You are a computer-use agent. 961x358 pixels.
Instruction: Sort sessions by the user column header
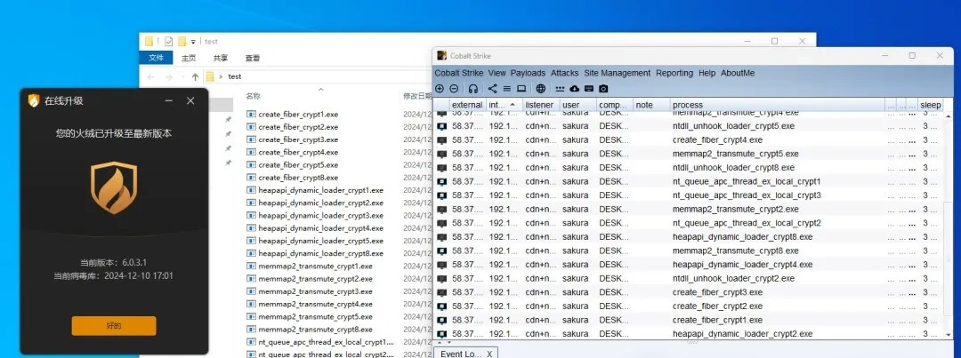pos(578,105)
